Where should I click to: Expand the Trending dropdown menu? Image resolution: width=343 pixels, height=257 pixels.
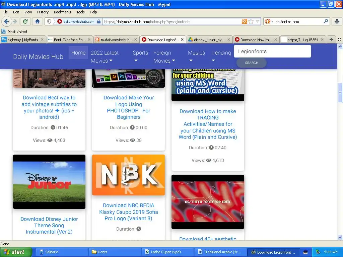221,56
